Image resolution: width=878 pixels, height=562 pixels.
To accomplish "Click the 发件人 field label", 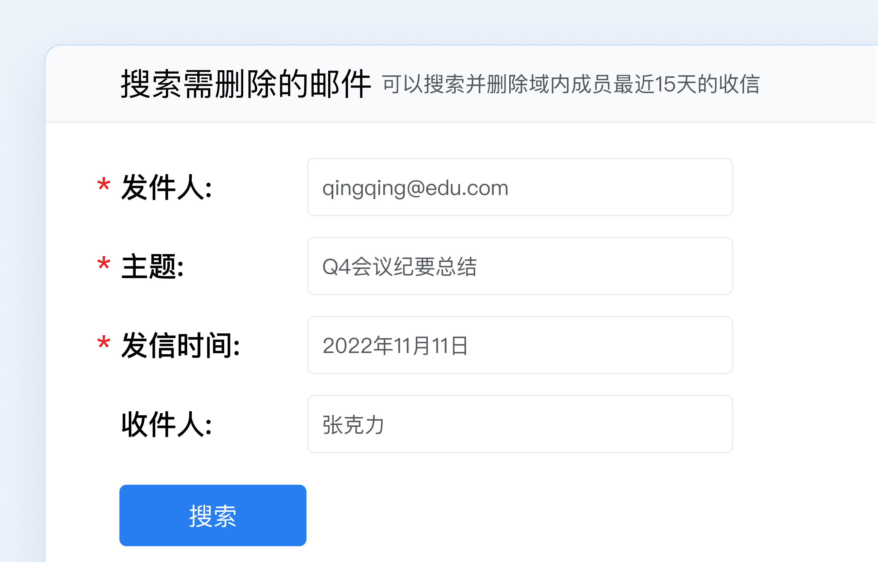I will tap(166, 187).
